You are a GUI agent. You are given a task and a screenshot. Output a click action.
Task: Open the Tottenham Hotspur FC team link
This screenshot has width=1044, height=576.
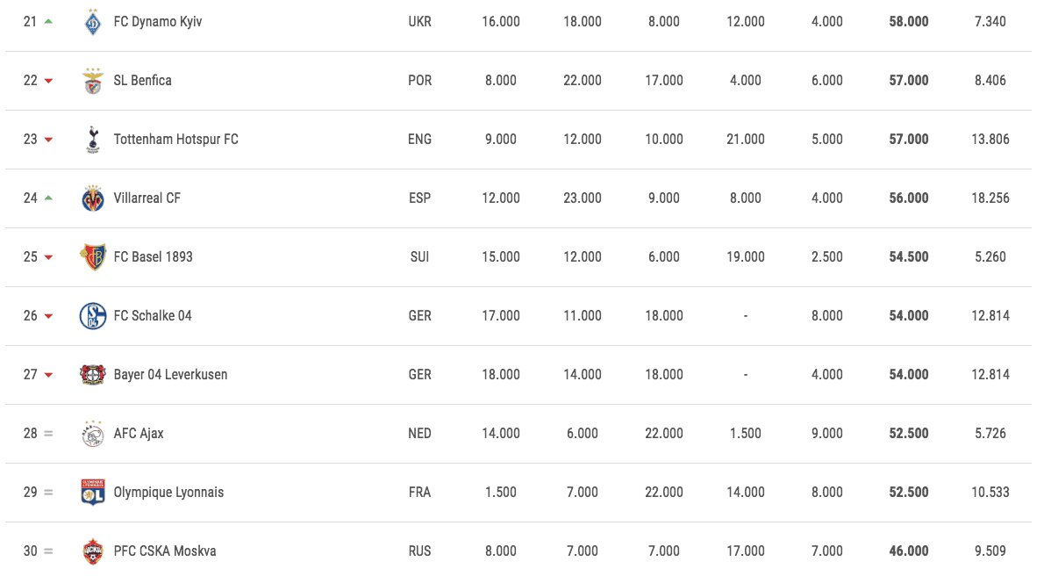click(x=175, y=140)
